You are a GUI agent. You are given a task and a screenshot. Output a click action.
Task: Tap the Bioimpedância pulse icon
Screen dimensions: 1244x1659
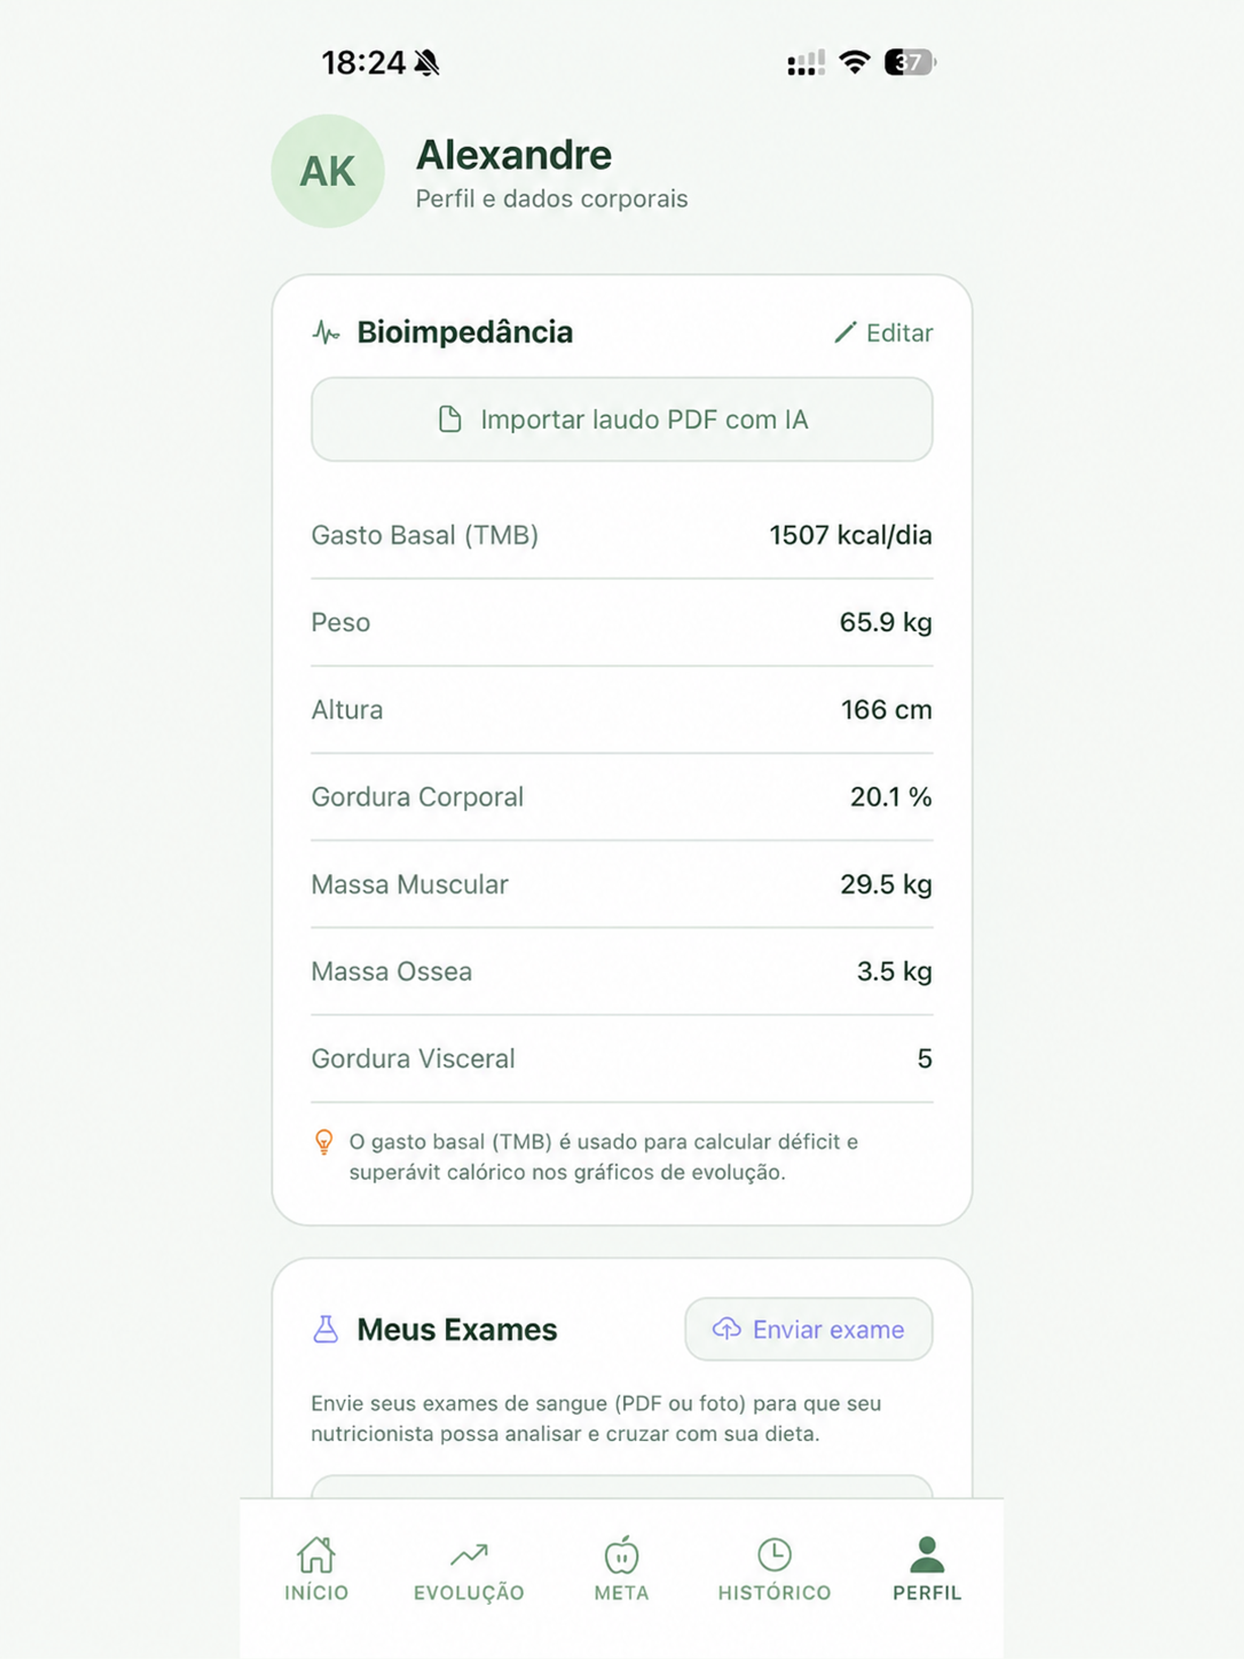pos(326,332)
